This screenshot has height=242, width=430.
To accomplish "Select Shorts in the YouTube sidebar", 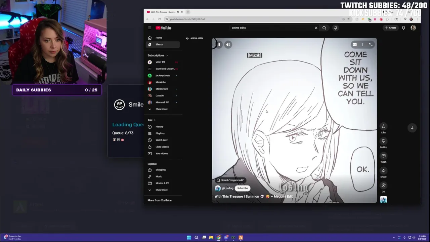I will coord(163,44).
